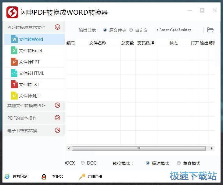Choose the DOC format radio button
The height and width of the screenshot is (185, 223).
click(83, 163)
